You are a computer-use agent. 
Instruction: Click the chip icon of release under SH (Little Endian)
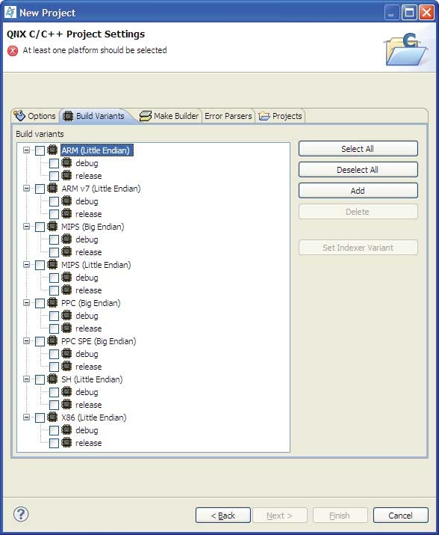point(66,405)
